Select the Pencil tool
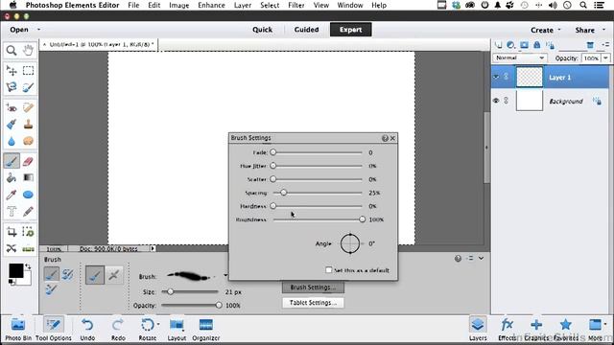The width and height of the screenshot is (614, 345). (28, 211)
